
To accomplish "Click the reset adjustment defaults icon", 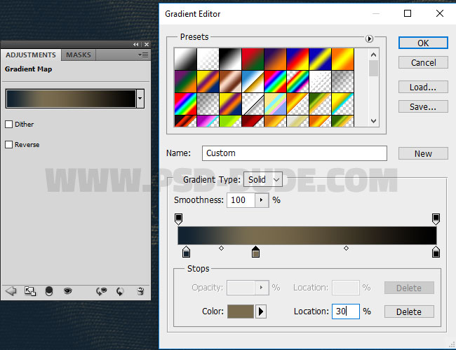I will click(120, 291).
